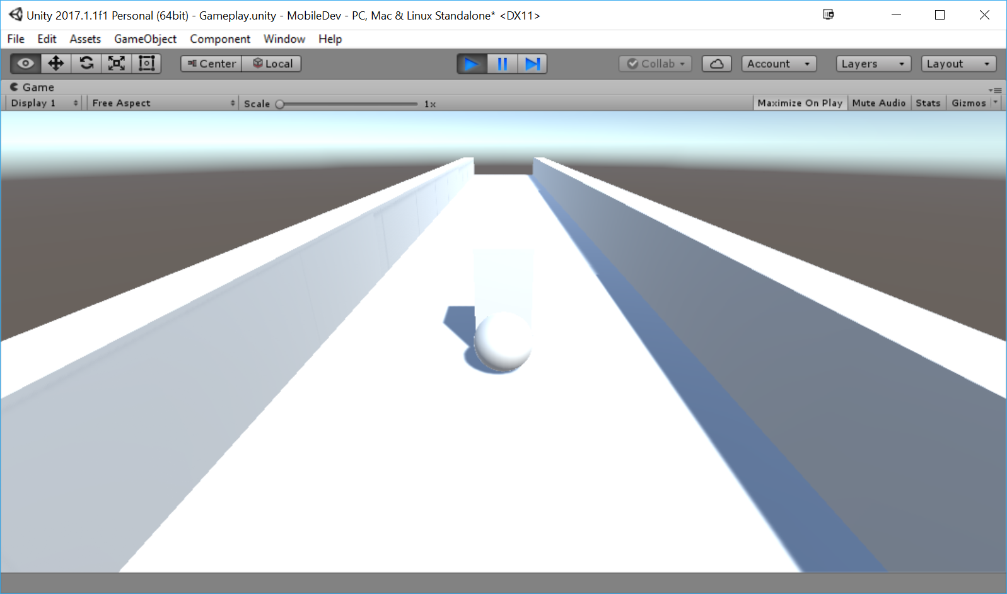Expand the Gizmos dropdown arrow

click(x=996, y=103)
